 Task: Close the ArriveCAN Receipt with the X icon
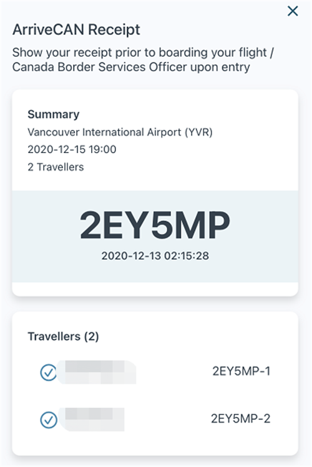tap(293, 11)
